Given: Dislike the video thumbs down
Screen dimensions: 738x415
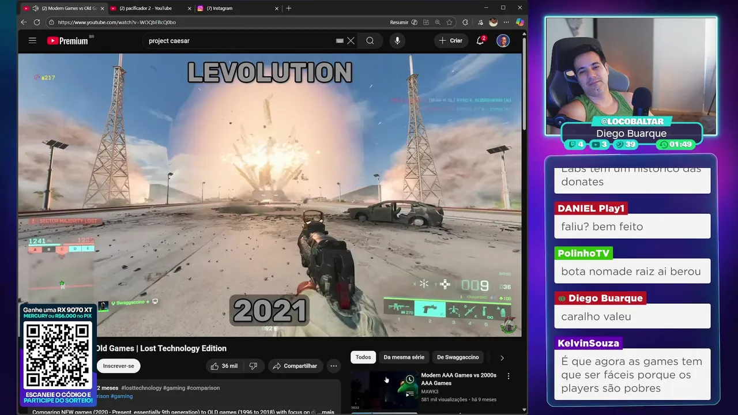Looking at the screenshot, I should [x=253, y=366].
